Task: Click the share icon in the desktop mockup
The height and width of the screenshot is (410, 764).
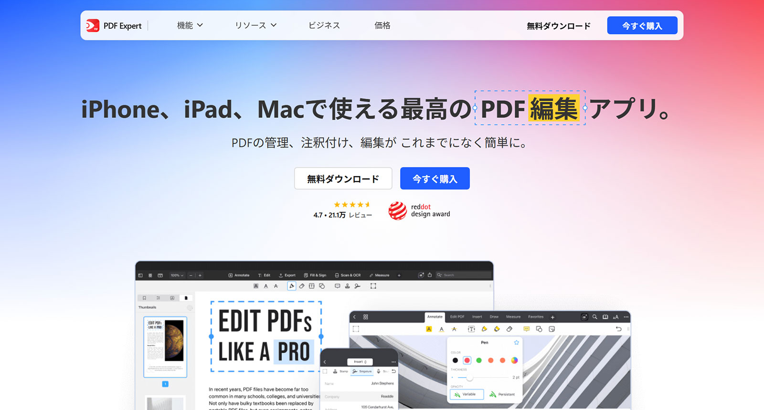Action: click(430, 275)
